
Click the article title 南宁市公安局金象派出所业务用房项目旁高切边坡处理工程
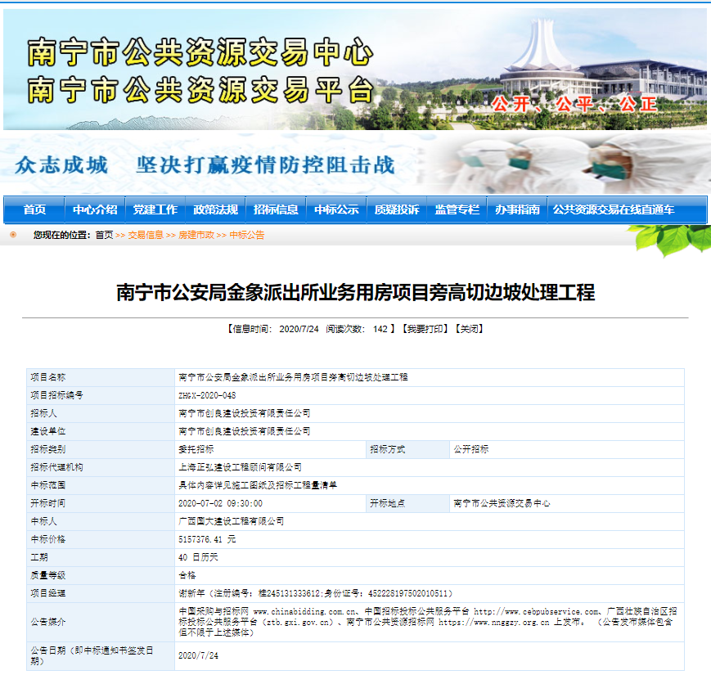point(355,293)
